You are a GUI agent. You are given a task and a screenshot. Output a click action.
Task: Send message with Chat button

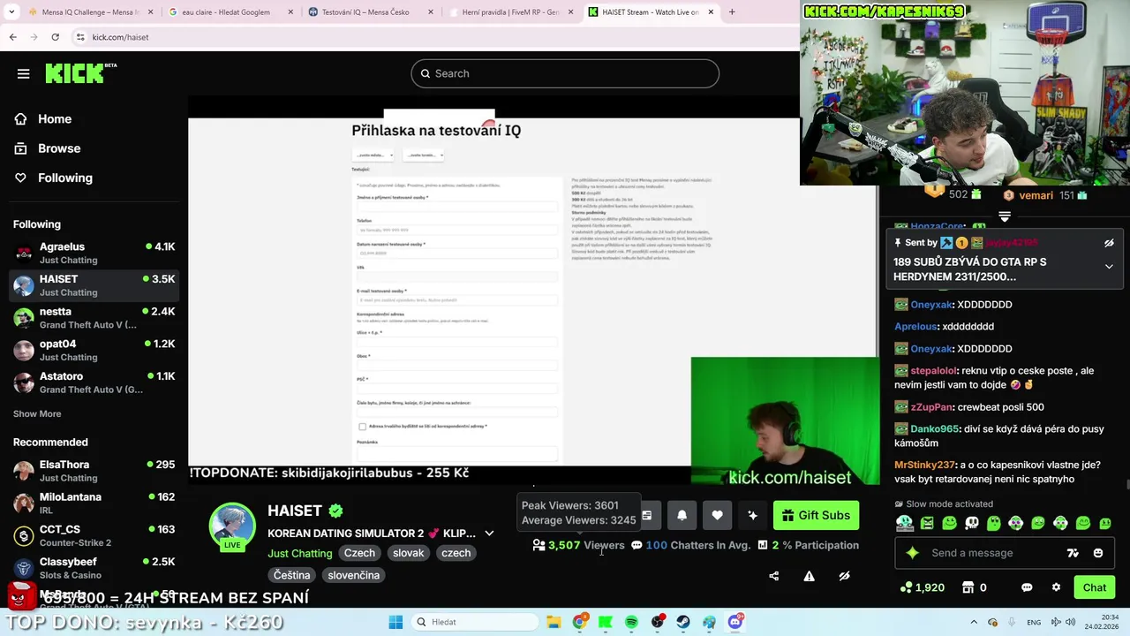[x=1095, y=587]
